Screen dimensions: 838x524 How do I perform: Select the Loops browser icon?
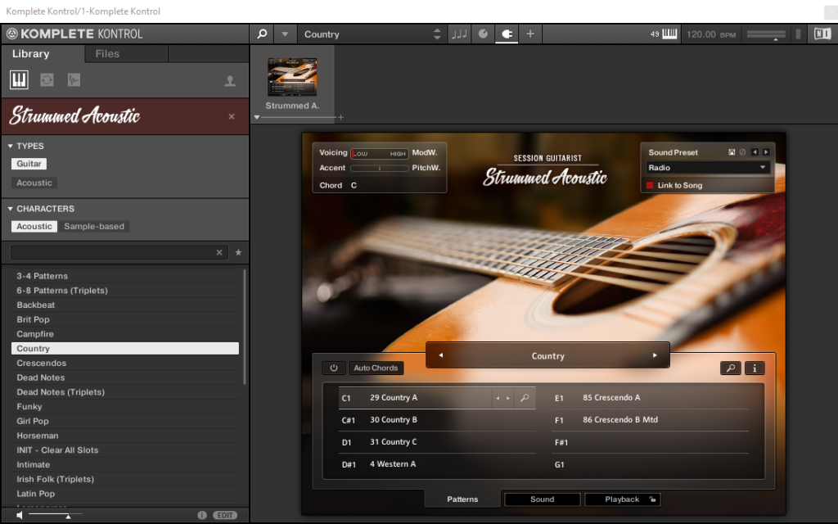(47, 80)
